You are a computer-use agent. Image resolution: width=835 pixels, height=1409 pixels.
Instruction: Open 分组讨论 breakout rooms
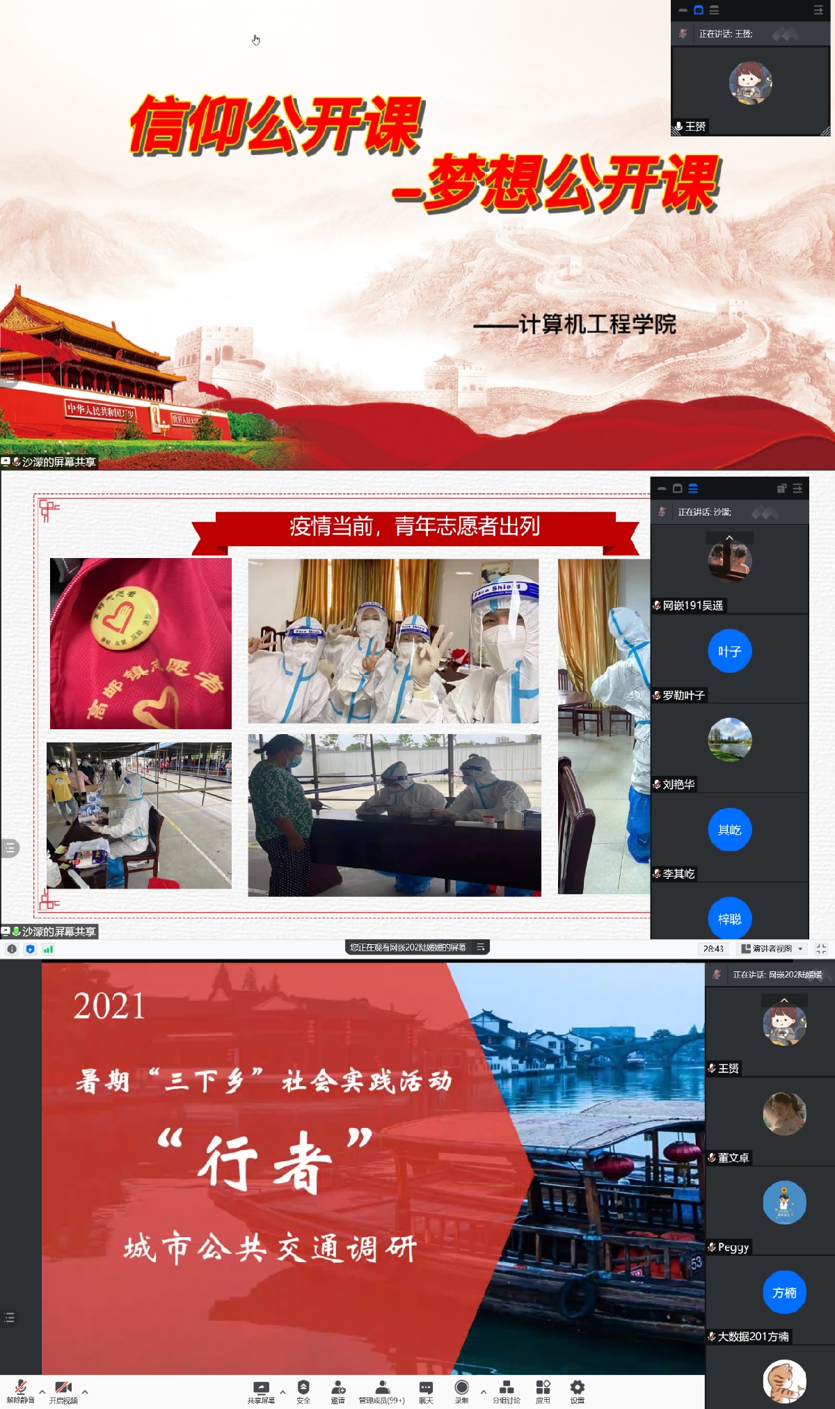coord(507,1392)
